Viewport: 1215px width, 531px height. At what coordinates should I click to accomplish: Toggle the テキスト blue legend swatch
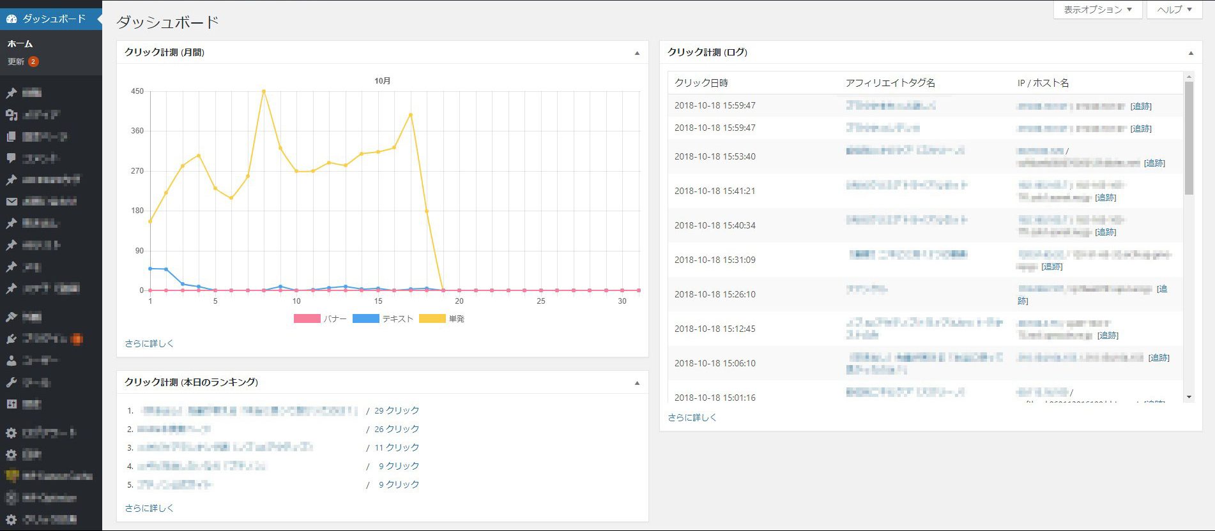[x=366, y=318]
